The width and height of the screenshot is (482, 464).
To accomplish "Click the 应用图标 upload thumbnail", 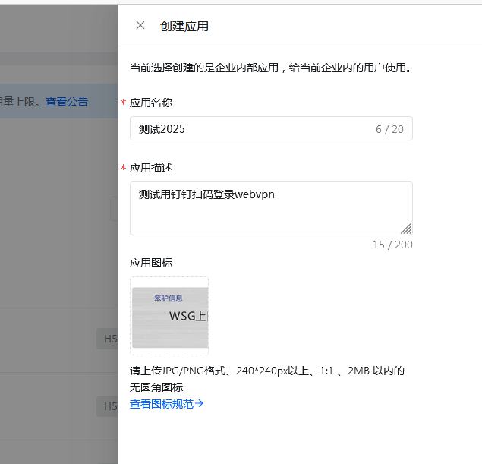I will click(x=169, y=316).
